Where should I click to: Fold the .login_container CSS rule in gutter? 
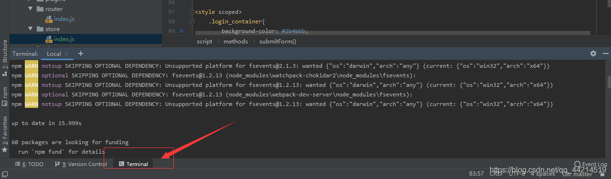pyautogui.click(x=192, y=22)
